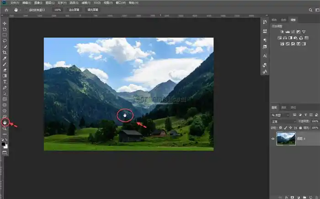Select the Move tool
The width and height of the screenshot is (320, 199).
click(5, 23)
